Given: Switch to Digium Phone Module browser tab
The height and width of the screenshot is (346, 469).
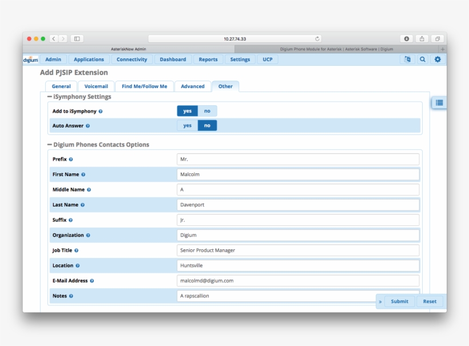Looking at the screenshot, I should [336, 49].
